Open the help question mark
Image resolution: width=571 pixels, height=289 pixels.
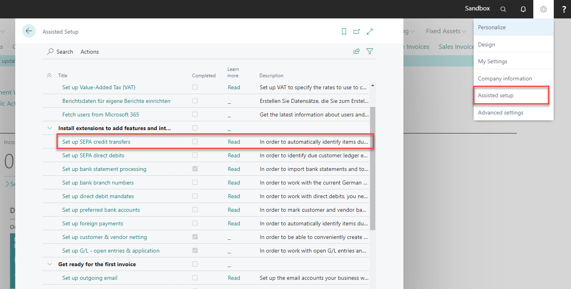564,9
